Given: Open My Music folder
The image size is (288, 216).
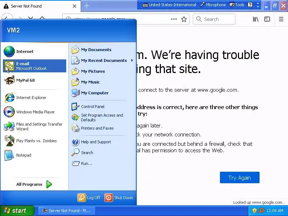Looking at the screenshot, I should tap(103, 82).
